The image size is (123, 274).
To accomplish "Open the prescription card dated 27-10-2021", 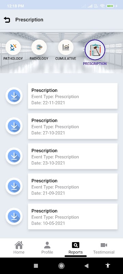I will 73,126.
